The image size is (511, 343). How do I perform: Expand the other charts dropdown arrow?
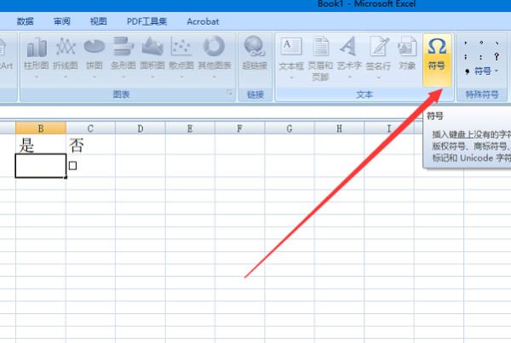(214, 77)
